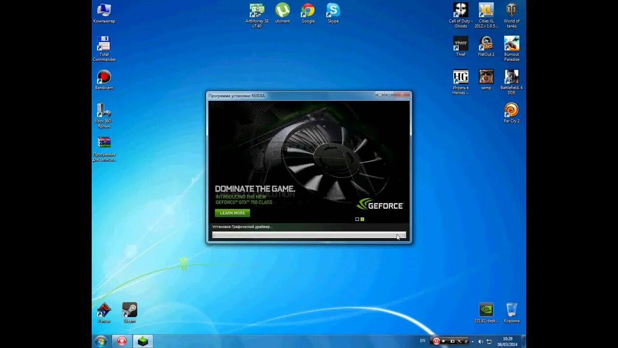Select the first banner slide indicator square
618x348 pixels.
[x=357, y=219]
